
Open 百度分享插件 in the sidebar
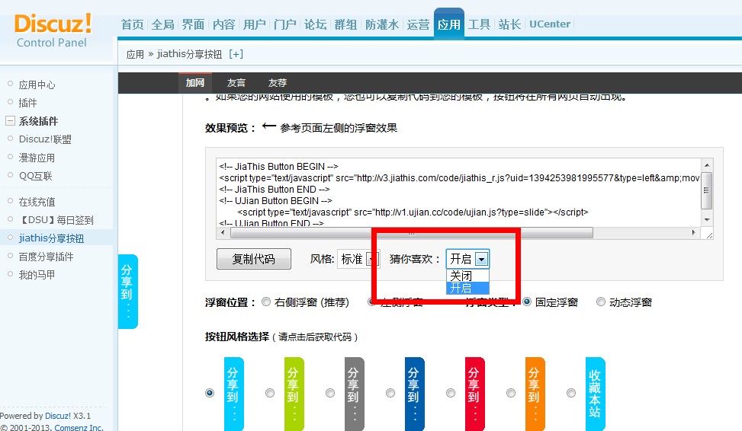46,257
